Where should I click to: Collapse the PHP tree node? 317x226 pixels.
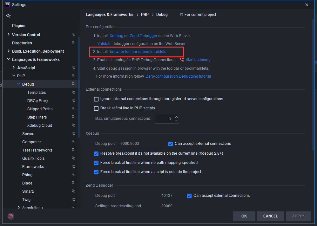14,76
